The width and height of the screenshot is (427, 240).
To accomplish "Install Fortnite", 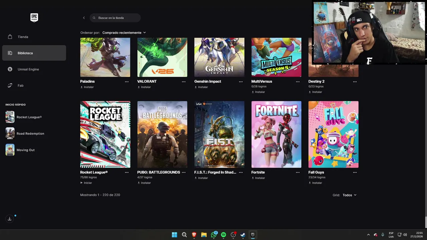I will 258,178.
